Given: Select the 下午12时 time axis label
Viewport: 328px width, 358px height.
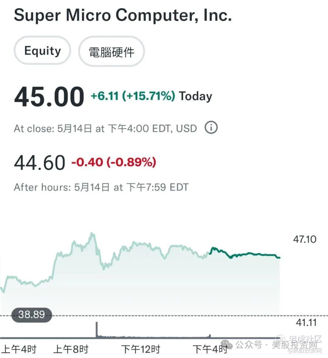Looking at the screenshot, I should coord(141,349).
